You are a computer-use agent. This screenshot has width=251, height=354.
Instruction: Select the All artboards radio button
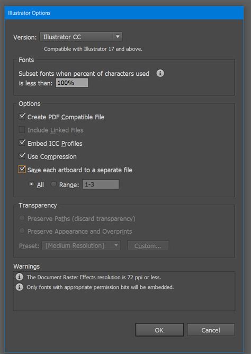coord(31,184)
